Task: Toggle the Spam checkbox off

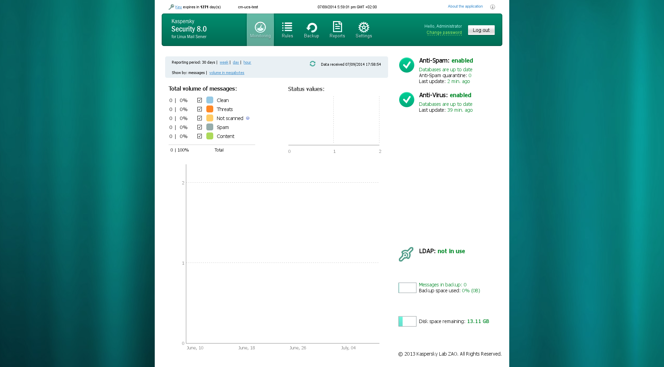Action: [x=199, y=127]
